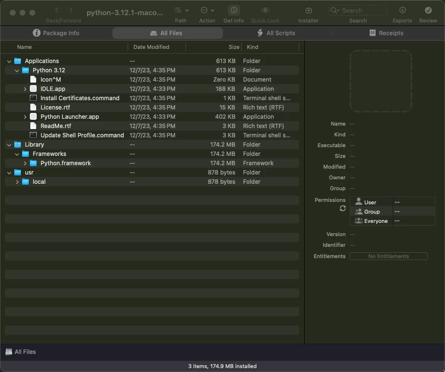Select the Library folder icon
This screenshot has height=372, width=445.
point(18,144)
